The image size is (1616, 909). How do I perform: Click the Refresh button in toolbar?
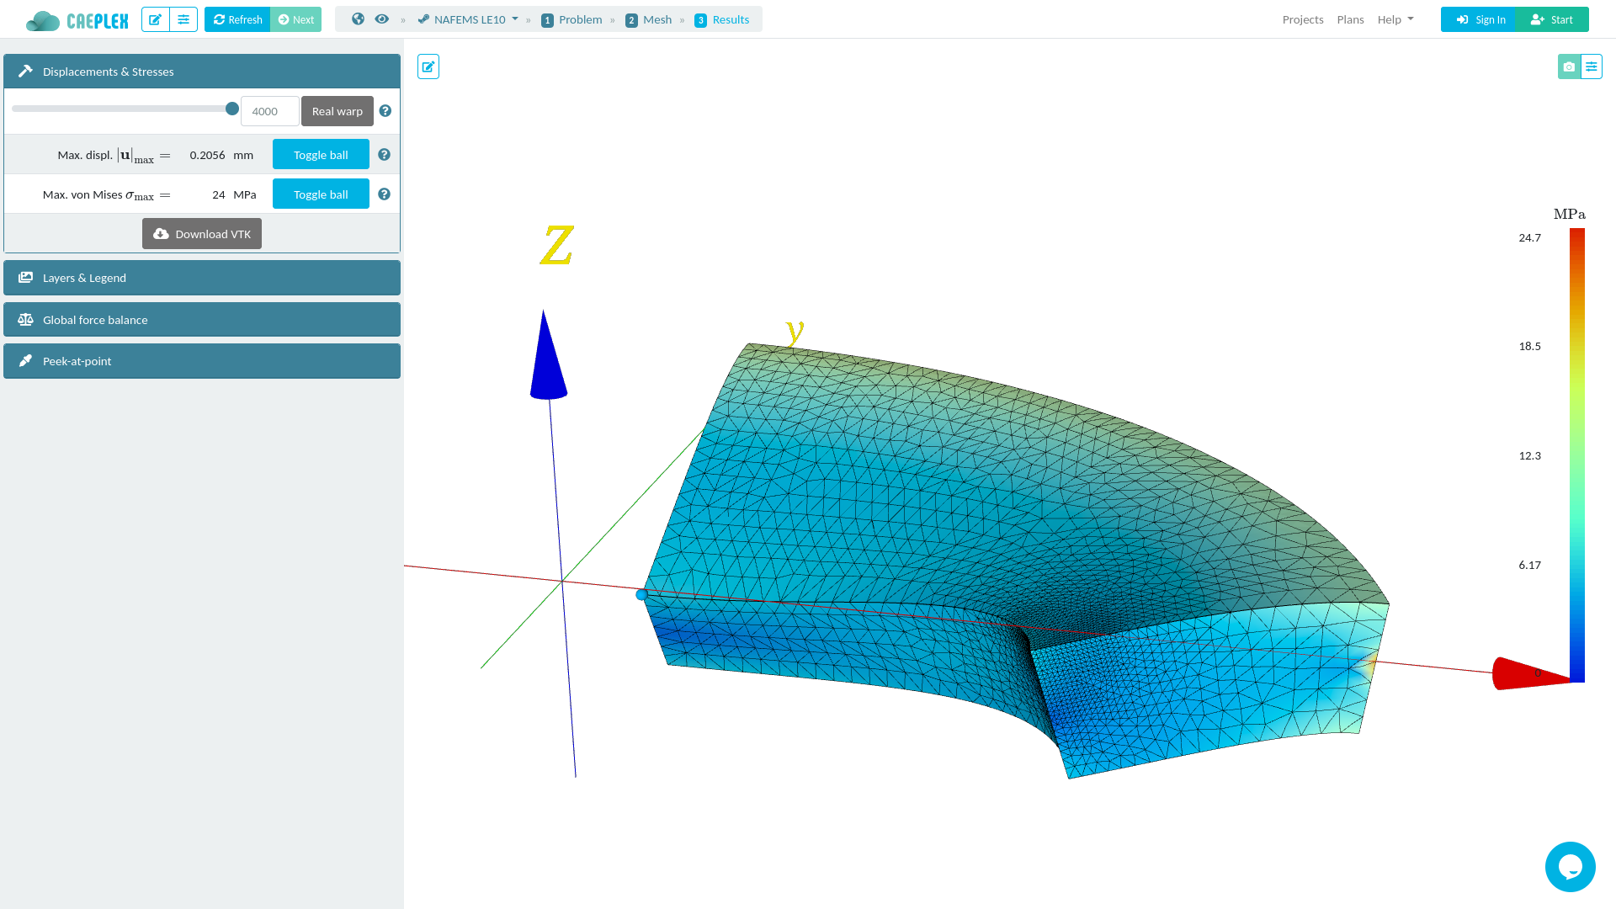(x=237, y=19)
